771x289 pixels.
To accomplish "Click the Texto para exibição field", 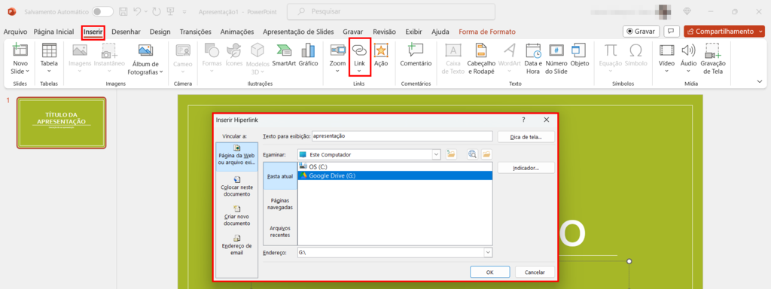I will click(402, 135).
